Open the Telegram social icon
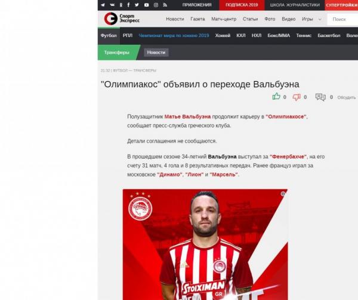This screenshot has width=358, height=300. [x=103, y=5]
